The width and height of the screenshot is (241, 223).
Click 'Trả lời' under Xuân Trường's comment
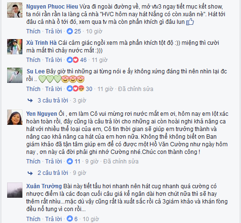pos(53,219)
